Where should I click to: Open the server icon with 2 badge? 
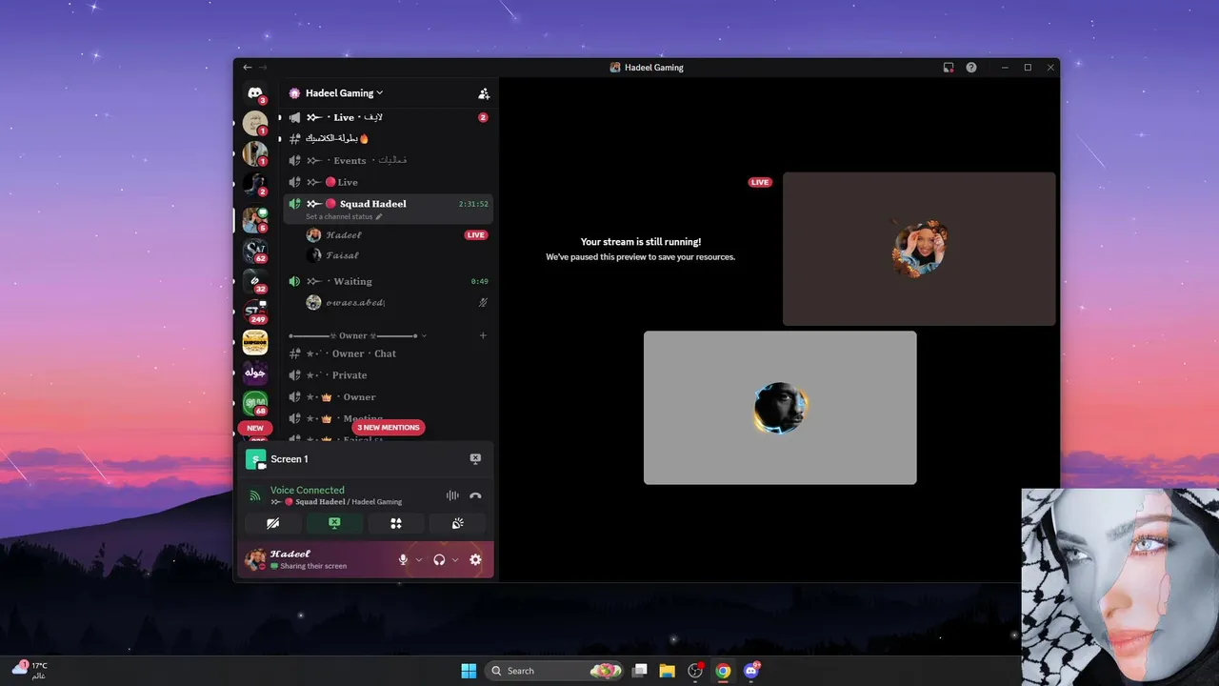255,184
